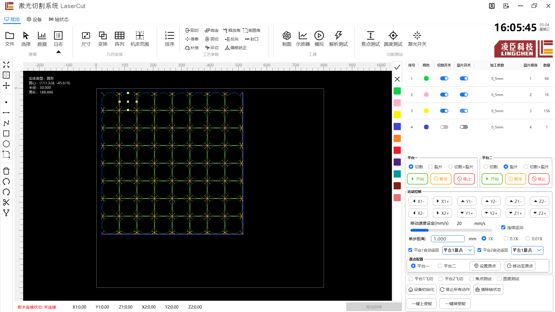Click the 单步距离 input field
The height and width of the screenshot is (312, 555).
(x=448, y=239)
